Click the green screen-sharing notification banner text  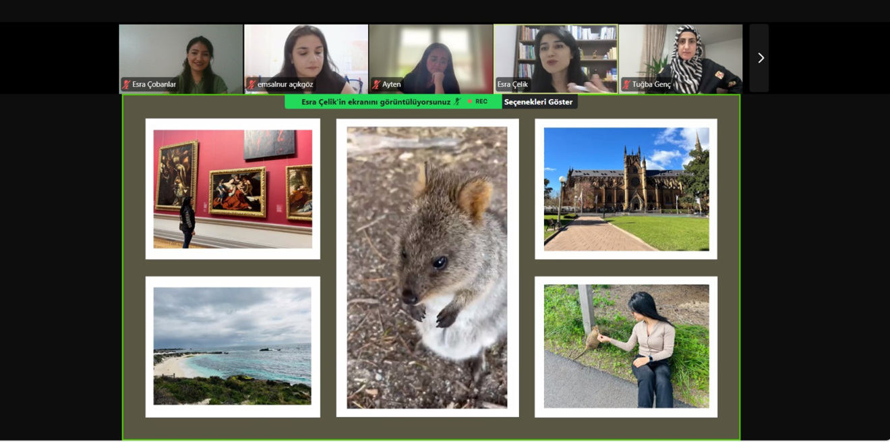pos(376,102)
